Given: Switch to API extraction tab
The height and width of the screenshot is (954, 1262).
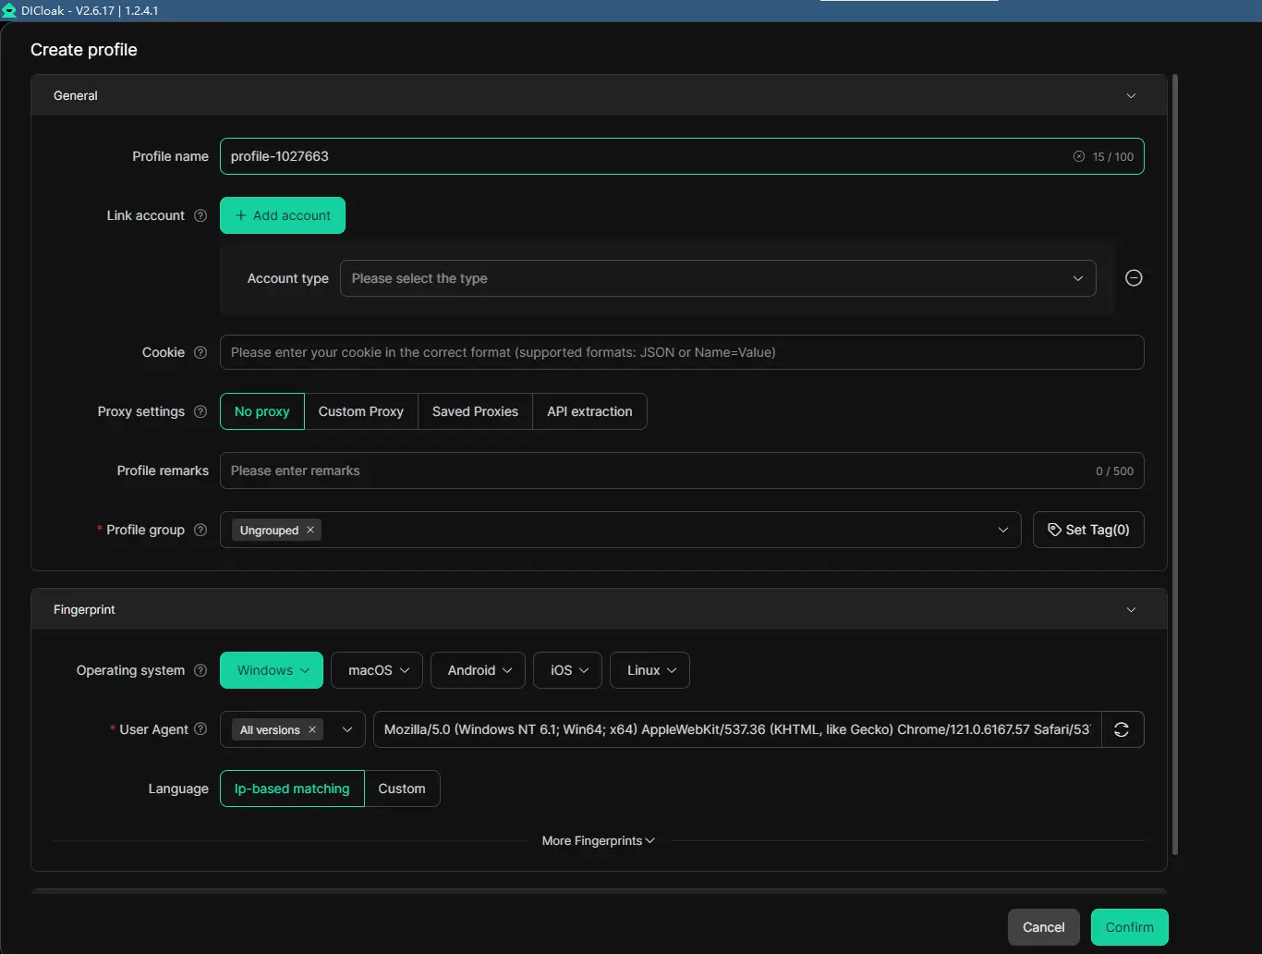Looking at the screenshot, I should tap(589, 411).
